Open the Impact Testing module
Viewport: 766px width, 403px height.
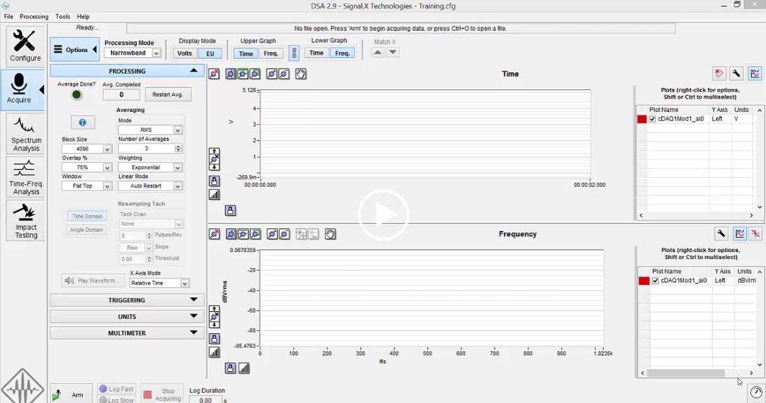pos(25,221)
